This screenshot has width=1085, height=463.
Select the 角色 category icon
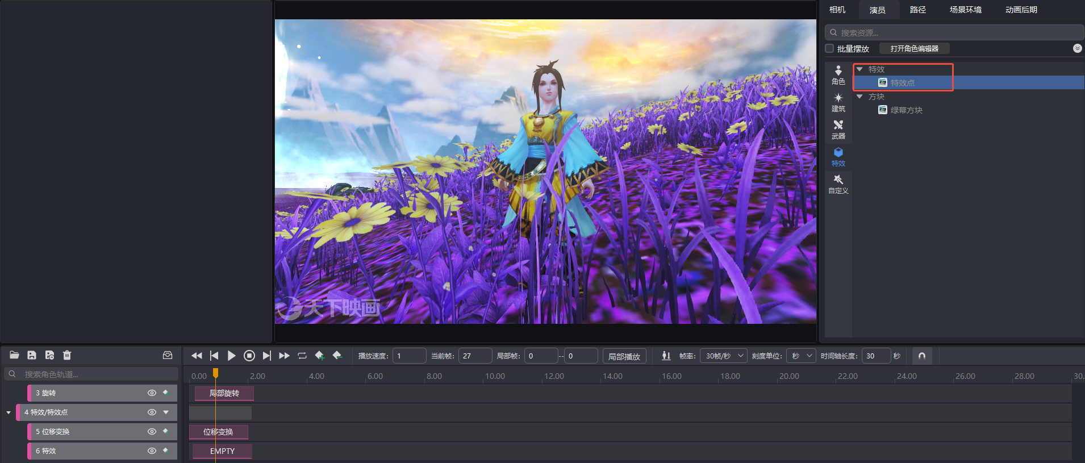tap(838, 76)
